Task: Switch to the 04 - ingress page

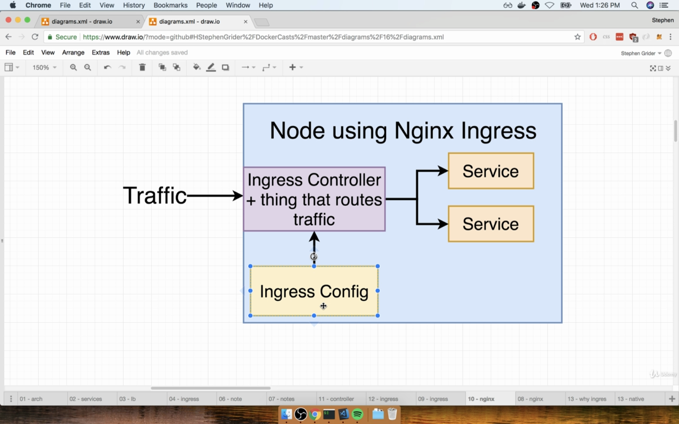Action: [x=193, y=399]
